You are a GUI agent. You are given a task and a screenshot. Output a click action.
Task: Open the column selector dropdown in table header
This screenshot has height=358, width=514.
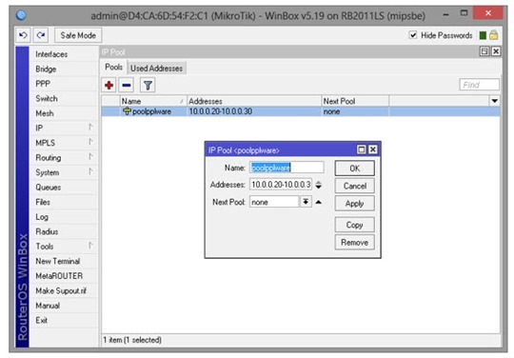[495, 101]
